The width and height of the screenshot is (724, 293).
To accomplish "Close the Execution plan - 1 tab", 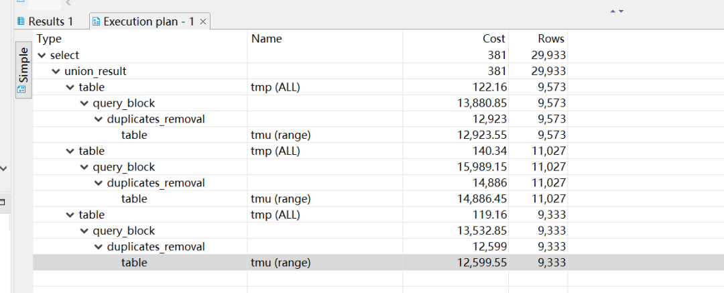I will click(202, 21).
